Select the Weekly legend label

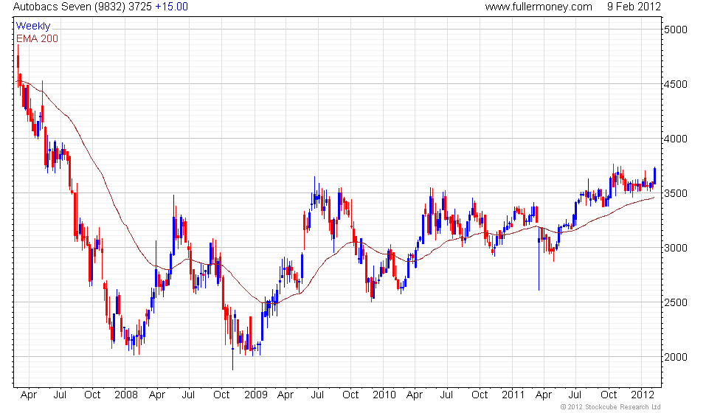point(33,27)
